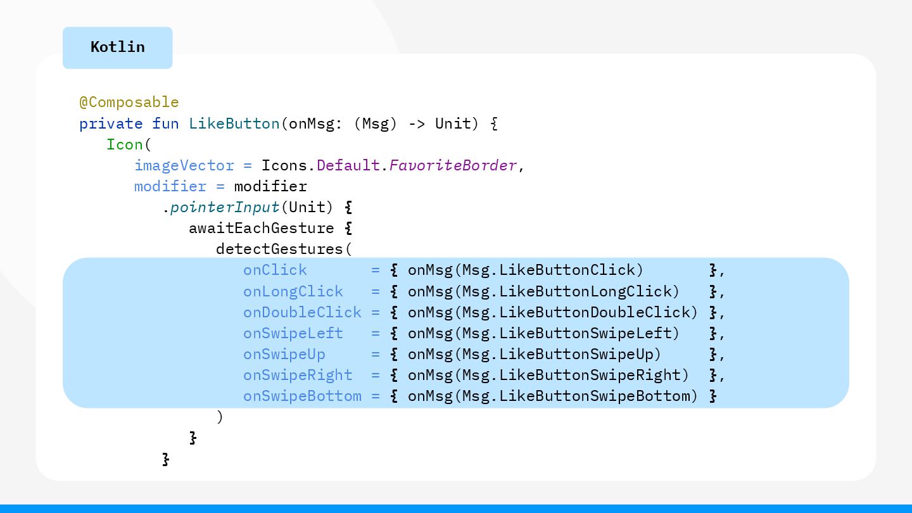Viewport: 912px width, 513px height.
Task: Click the detectGestures( call
Action: (x=284, y=249)
